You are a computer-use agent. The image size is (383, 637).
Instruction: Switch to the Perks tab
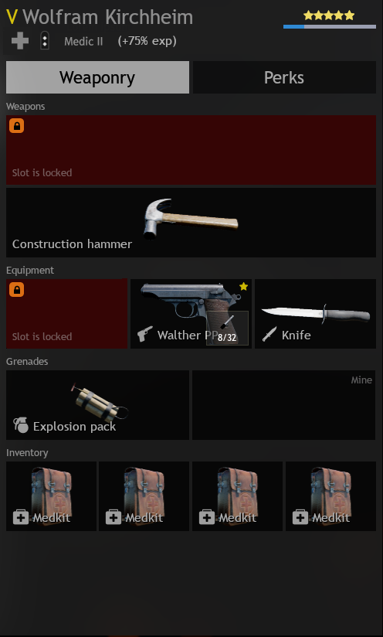(284, 77)
